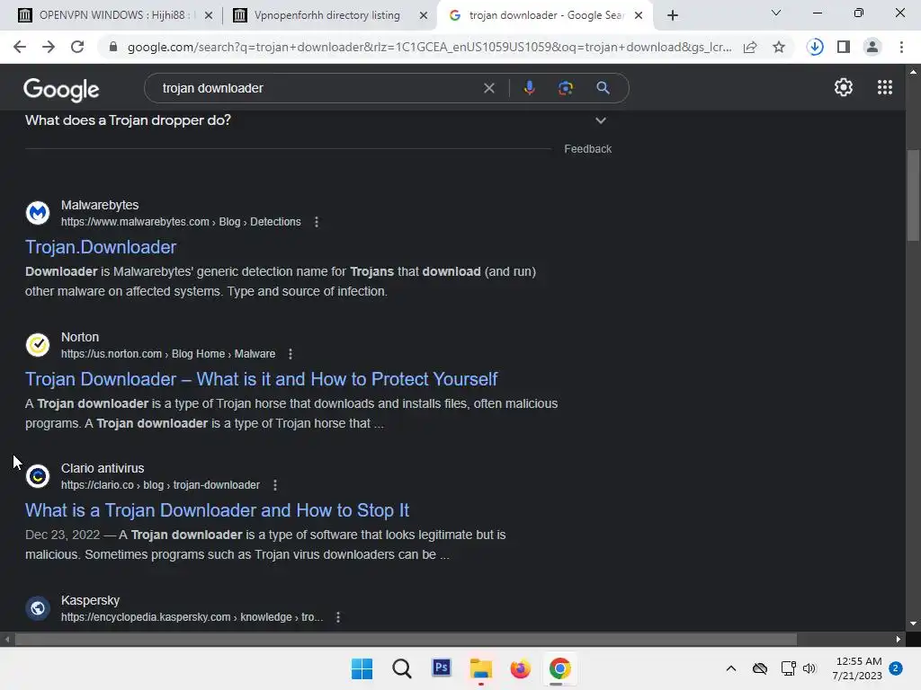
Task: Bookmark this page with the star icon
Action: pos(779,47)
